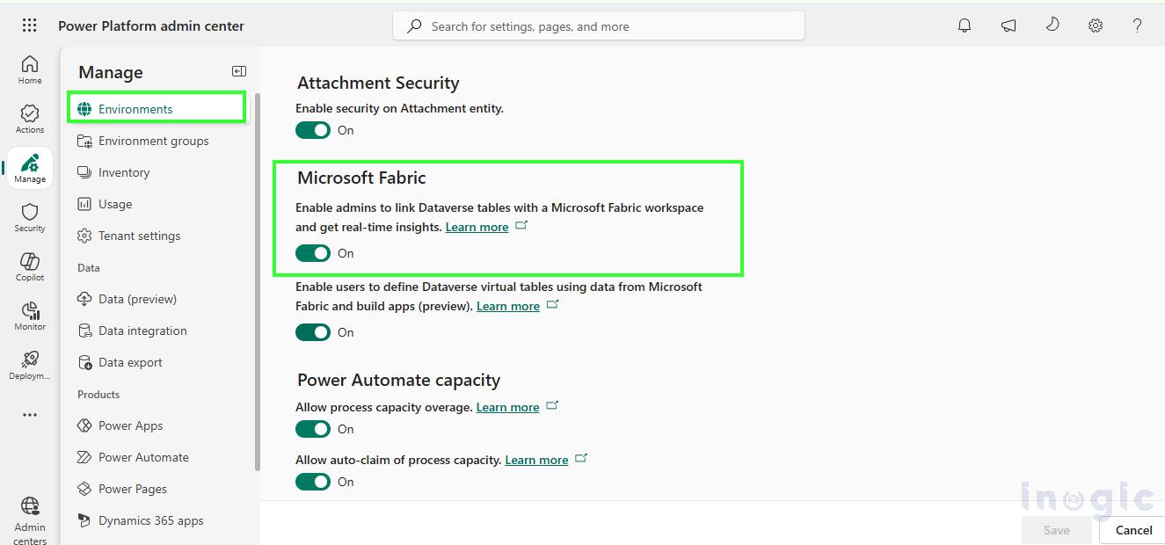Click Learn more for process capacity overage
The image size is (1165, 545).
pyautogui.click(x=507, y=407)
